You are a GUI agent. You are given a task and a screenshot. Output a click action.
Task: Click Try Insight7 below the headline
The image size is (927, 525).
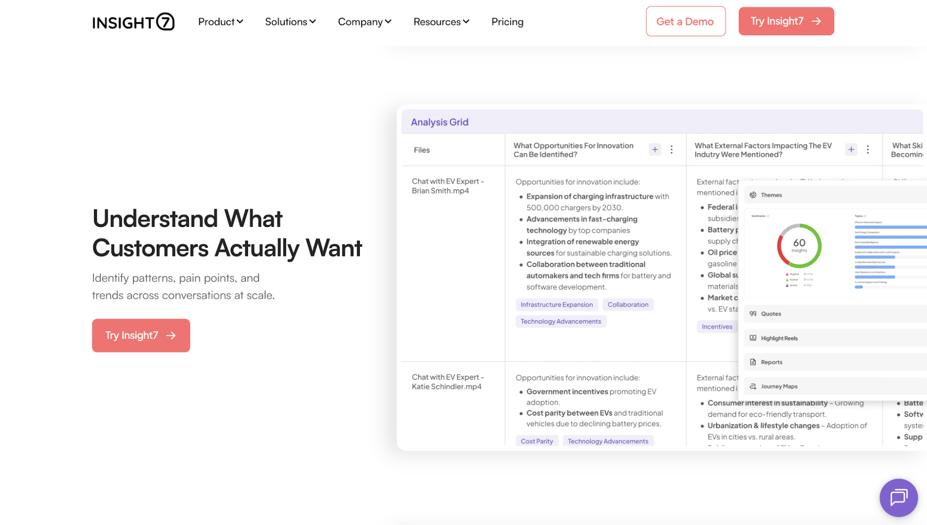pos(141,335)
